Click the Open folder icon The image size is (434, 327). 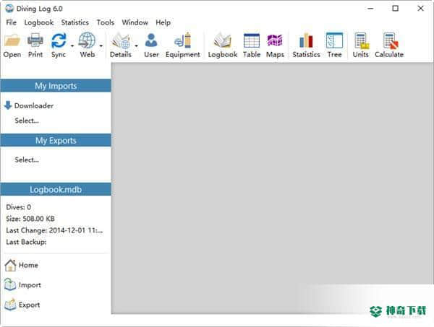point(12,40)
